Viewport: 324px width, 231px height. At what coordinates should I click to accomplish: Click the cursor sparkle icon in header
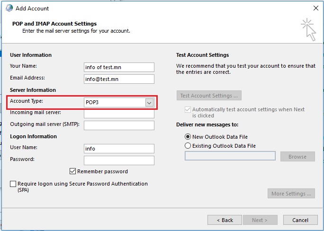pos(308,30)
